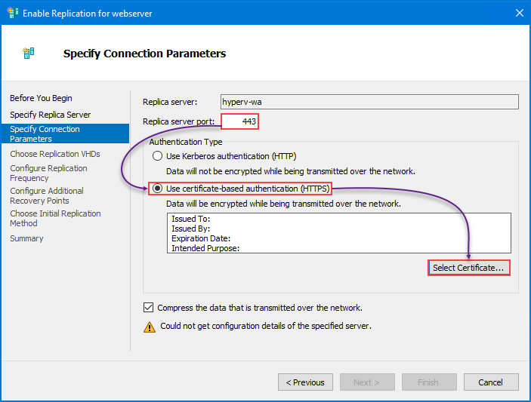
Task: Open the Before You Begin step
Action: tap(41, 98)
